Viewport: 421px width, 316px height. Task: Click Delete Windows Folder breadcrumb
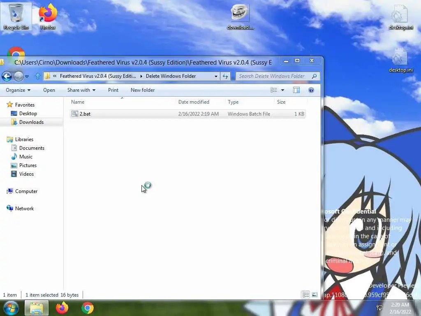pos(171,76)
